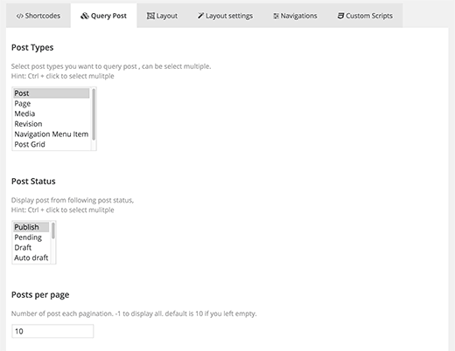Click the Layout settings wand icon

click(x=200, y=16)
